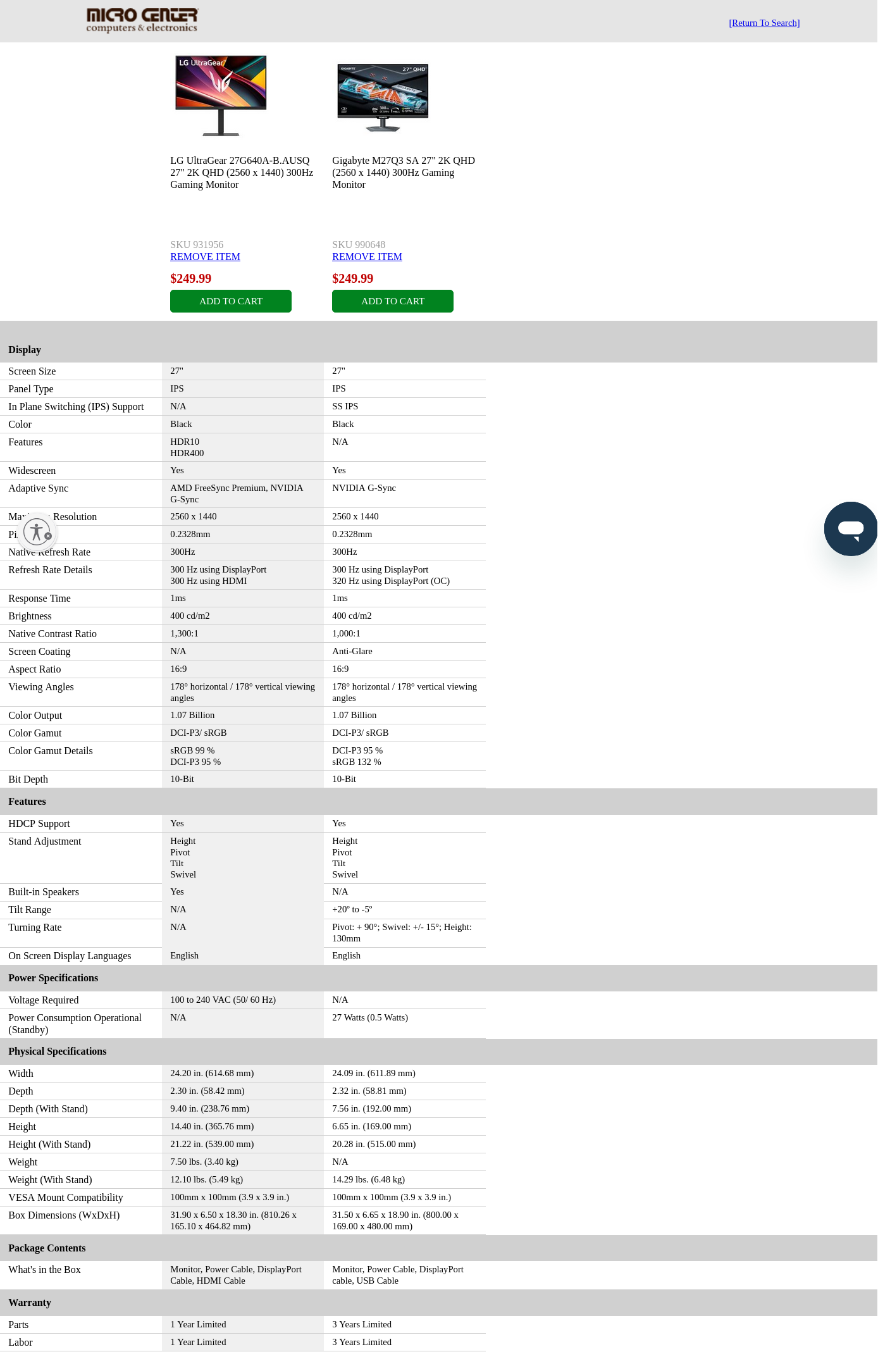Click the 'Anti-Glare' screen coating value

(x=352, y=651)
